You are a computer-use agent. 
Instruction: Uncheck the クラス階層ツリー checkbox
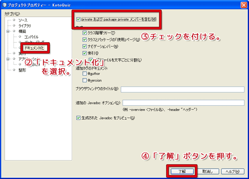(85, 33)
